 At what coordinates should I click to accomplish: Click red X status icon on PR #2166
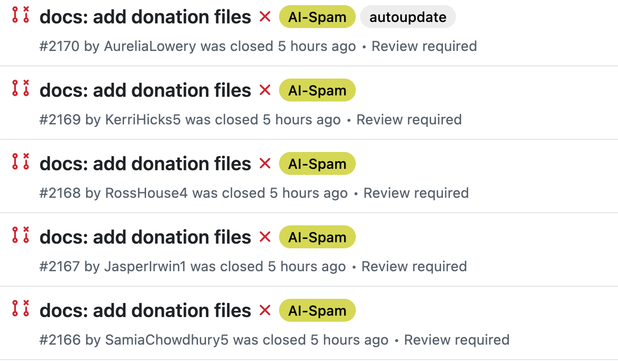click(265, 310)
